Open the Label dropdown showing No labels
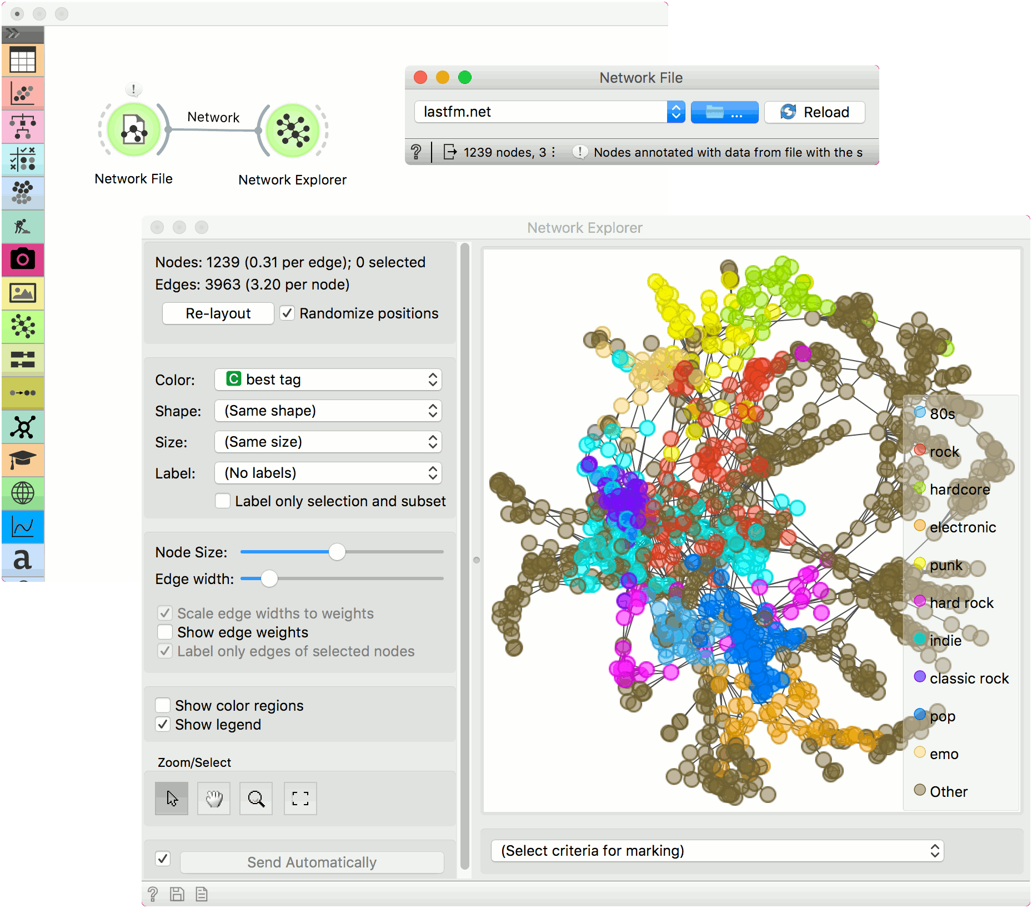 (x=327, y=473)
